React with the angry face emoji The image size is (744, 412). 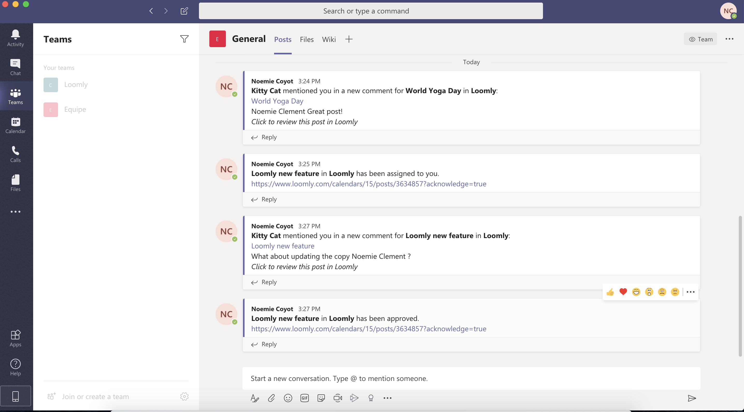click(675, 292)
